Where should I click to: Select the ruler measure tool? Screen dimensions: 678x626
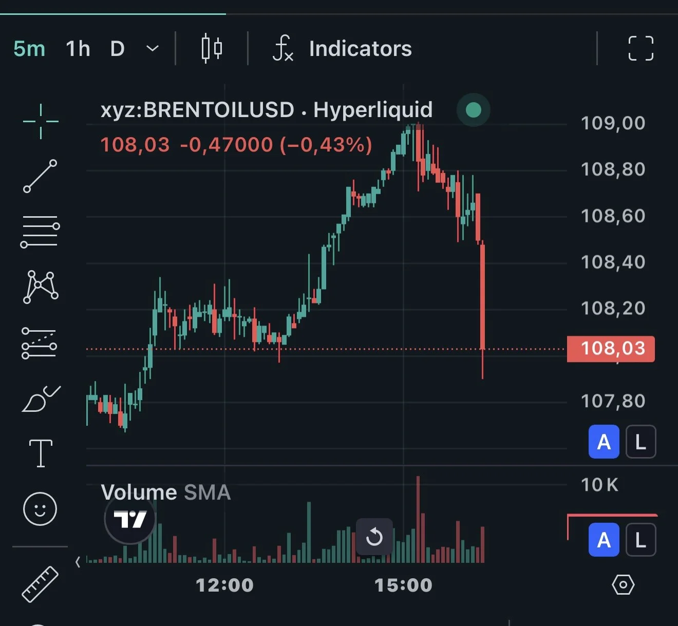pyautogui.click(x=40, y=584)
